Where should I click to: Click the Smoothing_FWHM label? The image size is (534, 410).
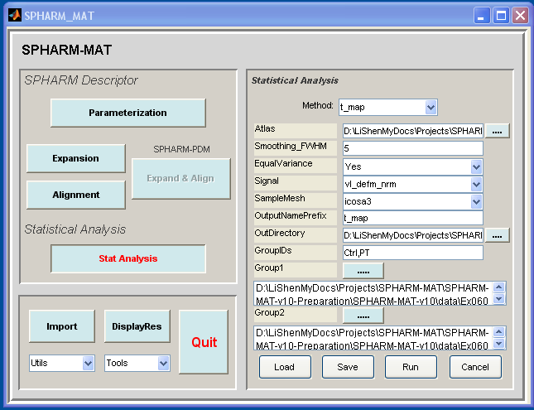point(291,147)
